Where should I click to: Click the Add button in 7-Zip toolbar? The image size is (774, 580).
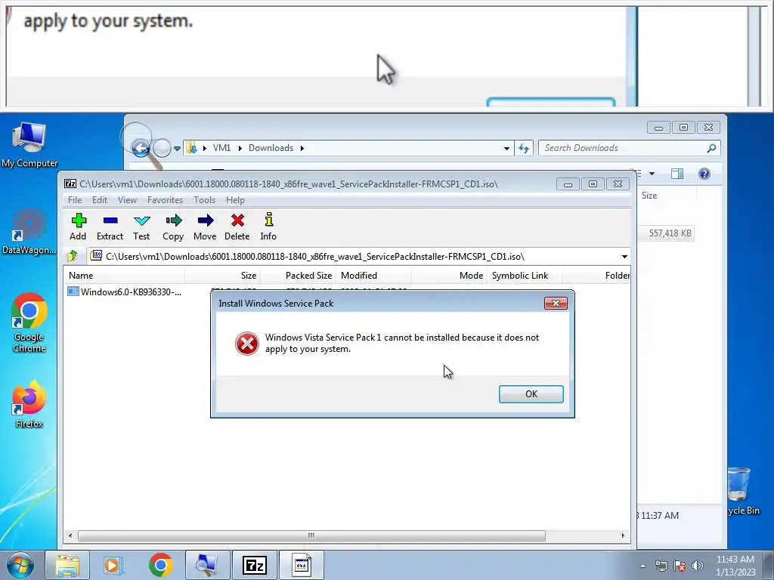(x=78, y=227)
